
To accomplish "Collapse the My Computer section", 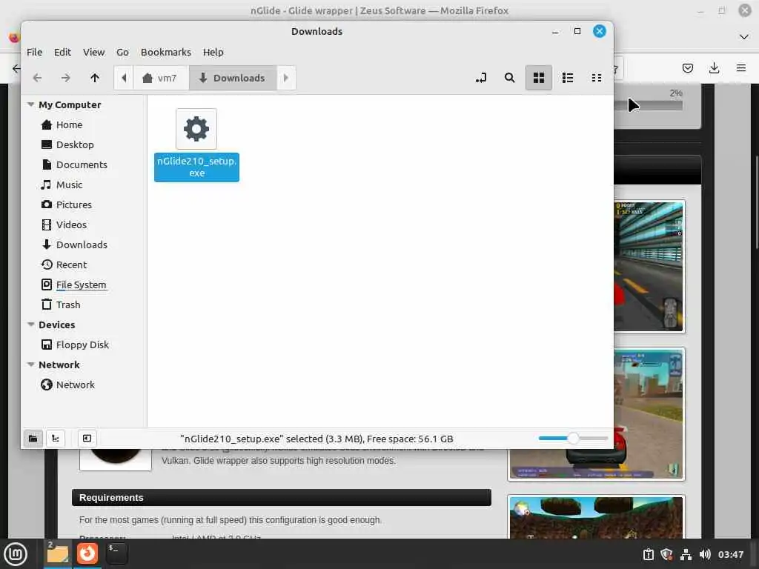I will (31, 104).
